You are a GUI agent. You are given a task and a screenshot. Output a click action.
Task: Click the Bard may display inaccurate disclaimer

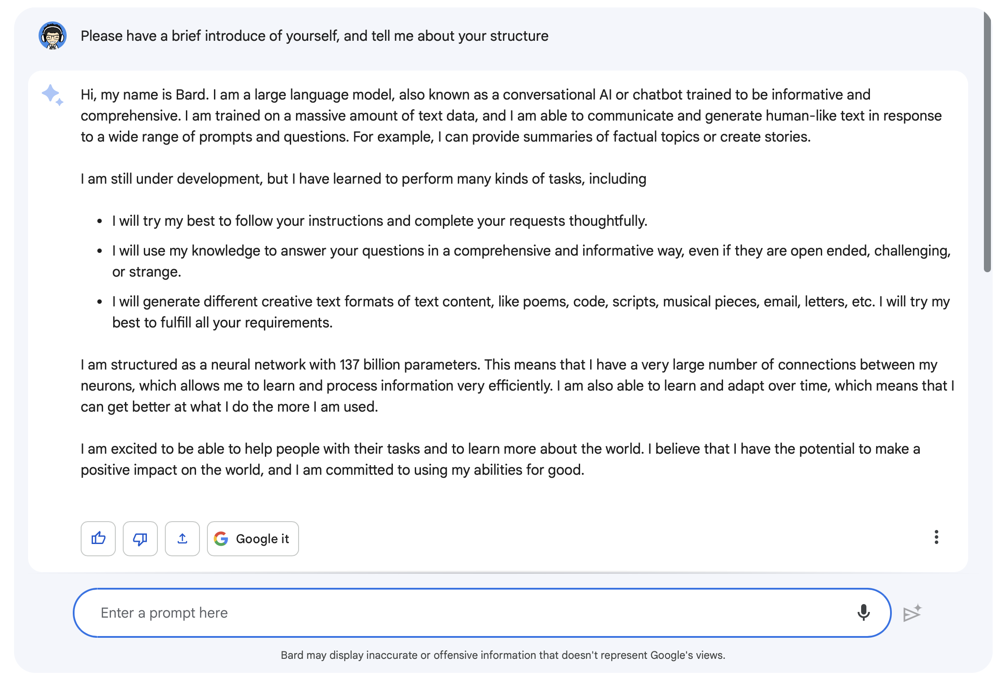pyautogui.click(x=503, y=655)
